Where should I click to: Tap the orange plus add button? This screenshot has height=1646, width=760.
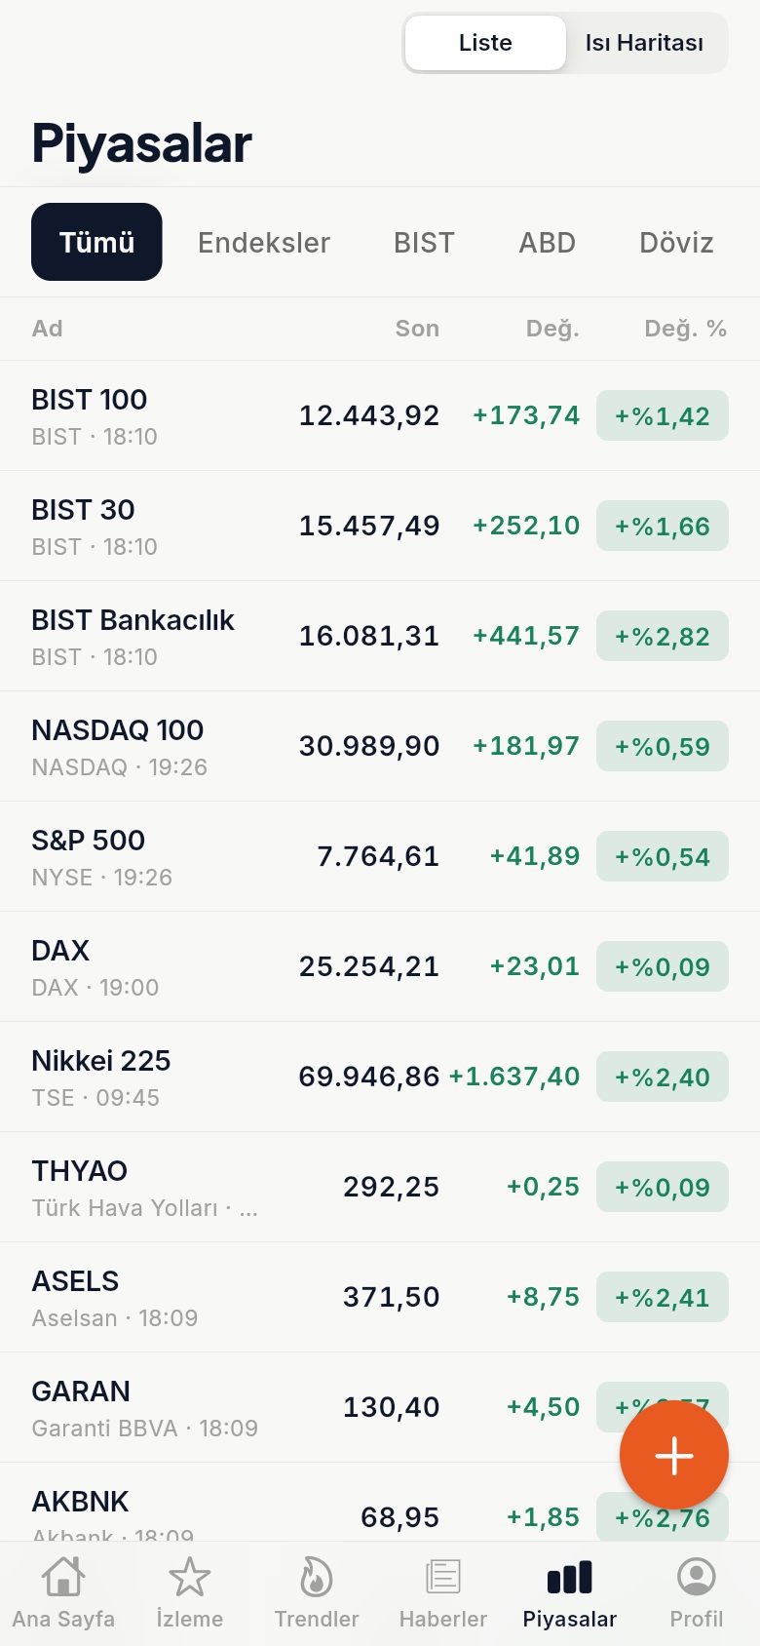coord(674,1456)
